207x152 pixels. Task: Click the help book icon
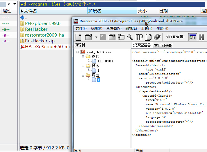coord(157,37)
